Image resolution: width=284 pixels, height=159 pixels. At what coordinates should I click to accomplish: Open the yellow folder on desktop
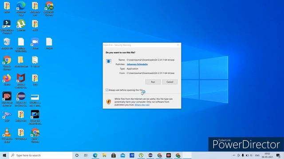pyautogui.click(x=21, y=61)
